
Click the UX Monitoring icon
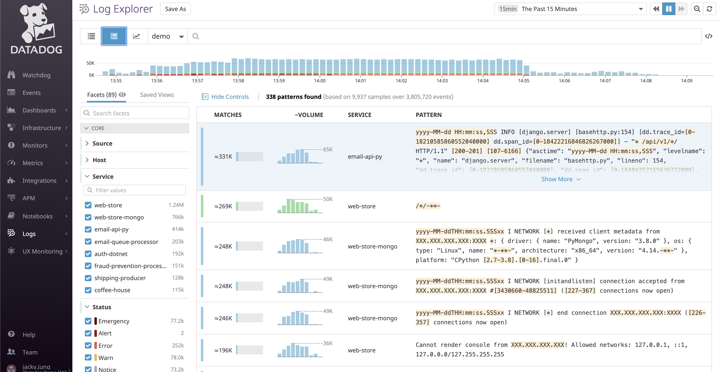pyautogui.click(x=11, y=251)
